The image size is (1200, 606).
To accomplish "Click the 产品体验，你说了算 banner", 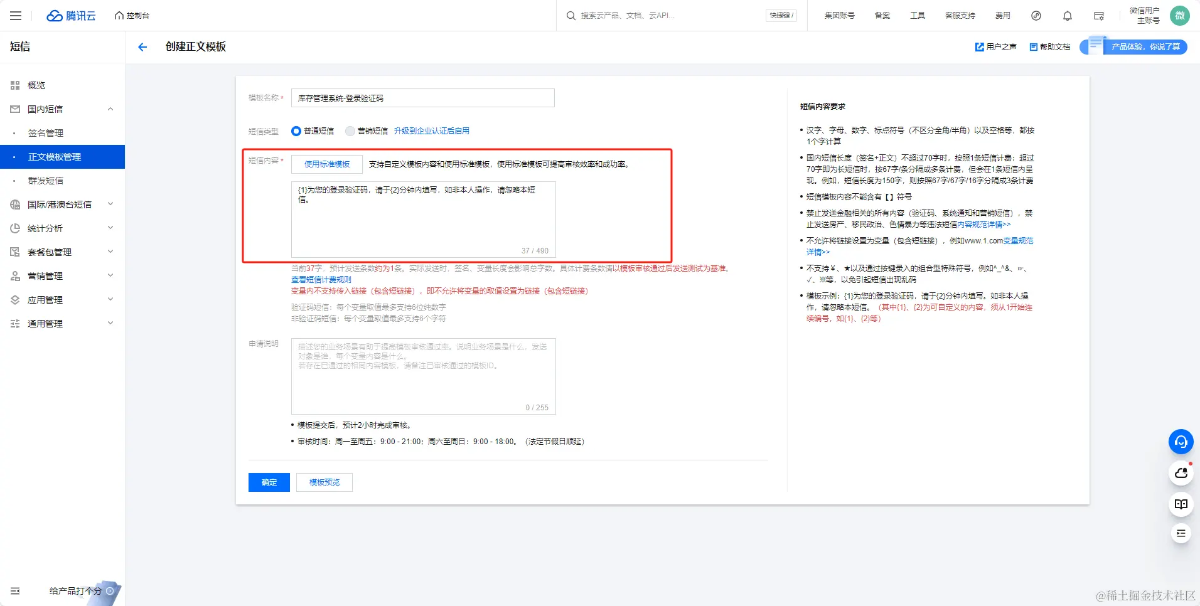I will click(1134, 47).
